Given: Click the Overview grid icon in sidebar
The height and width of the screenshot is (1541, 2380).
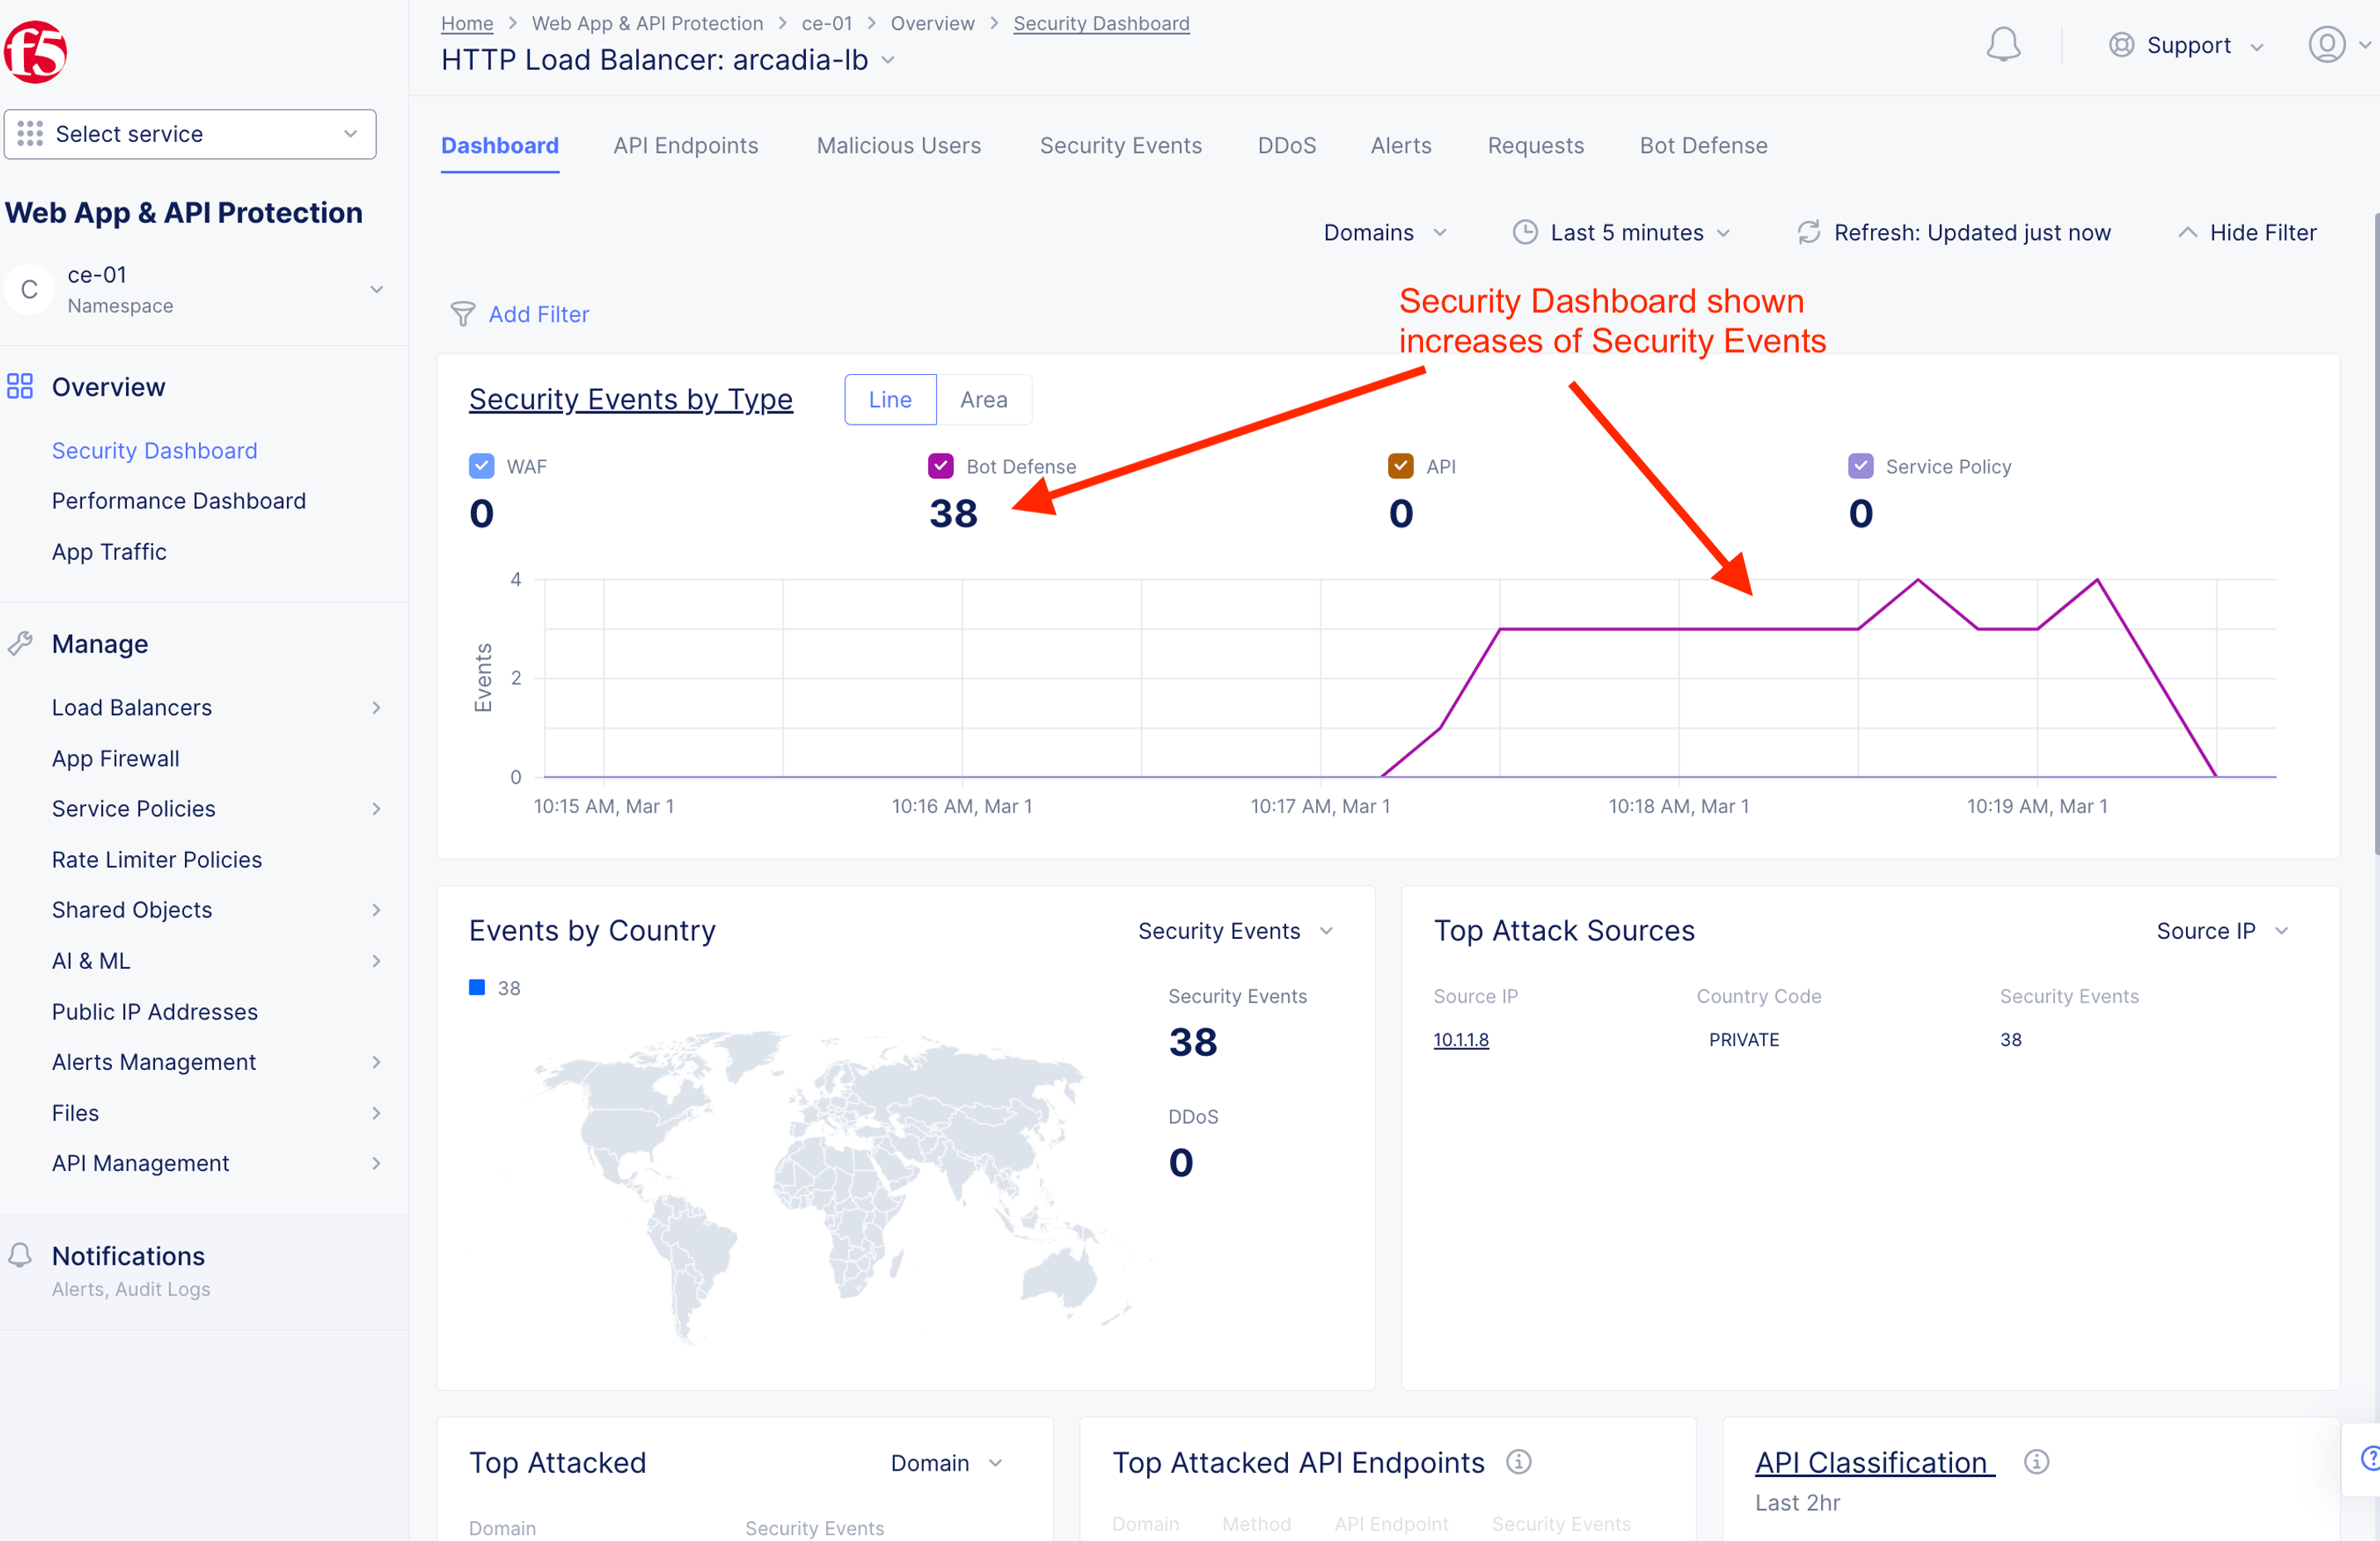Looking at the screenshot, I should [20, 387].
